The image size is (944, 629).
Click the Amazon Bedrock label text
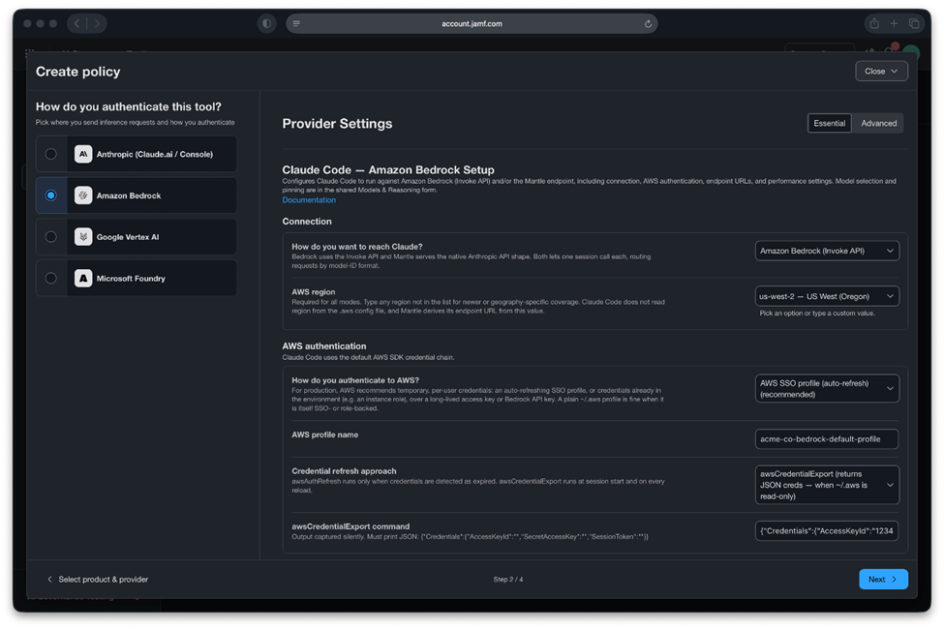(128, 195)
